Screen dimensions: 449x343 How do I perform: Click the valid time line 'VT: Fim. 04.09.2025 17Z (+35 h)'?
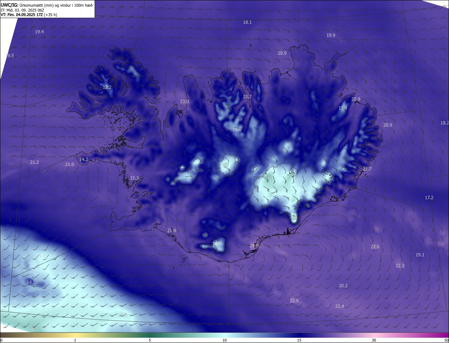pos(29,15)
